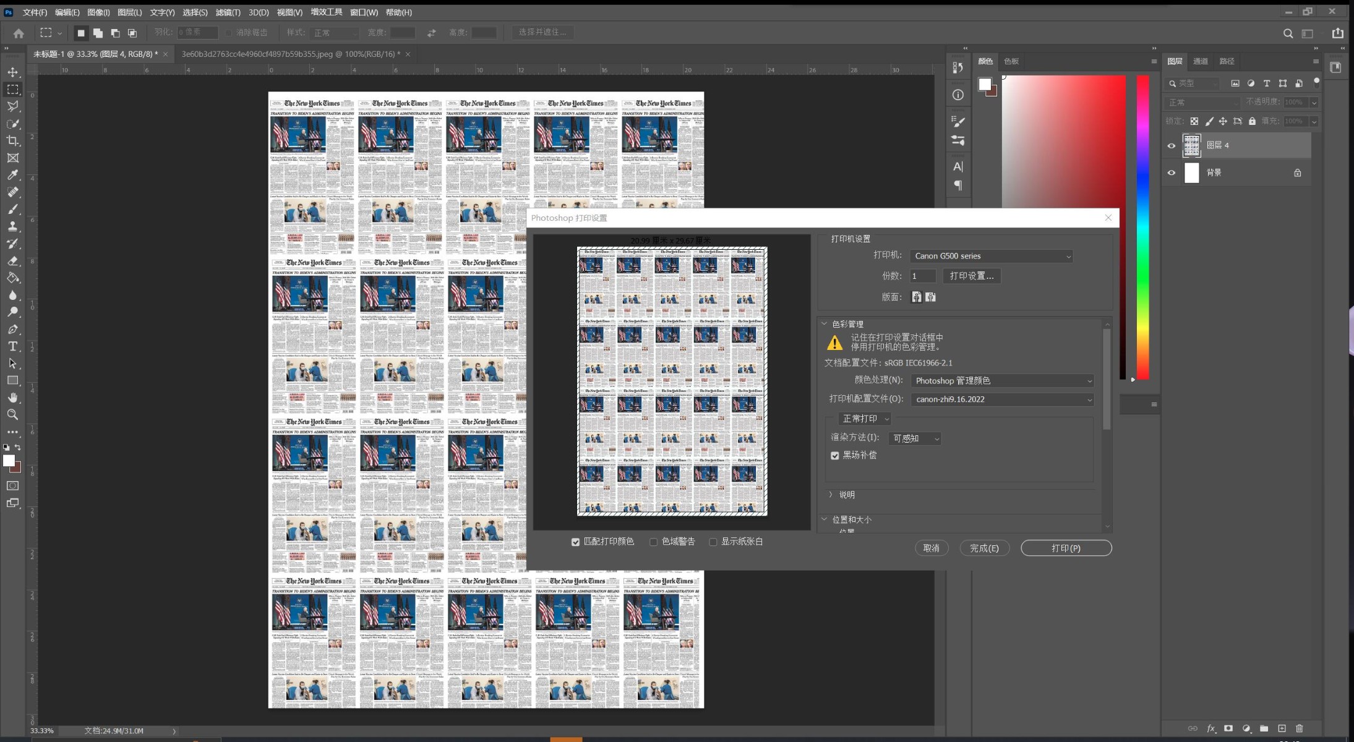Select the Hand tool

tap(12, 398)
